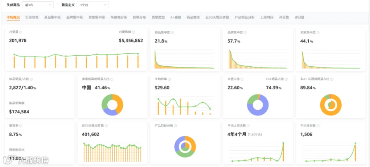
Task: Click the info icon next to 月销售额
Action: pyautogui.click(x=134, y=32)
